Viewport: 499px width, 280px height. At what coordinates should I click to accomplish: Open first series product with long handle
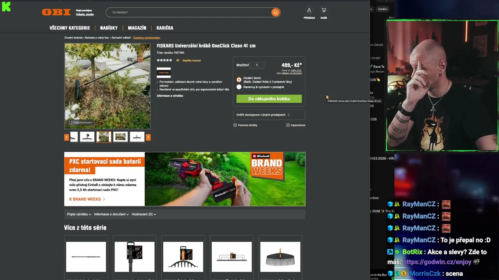86,257
